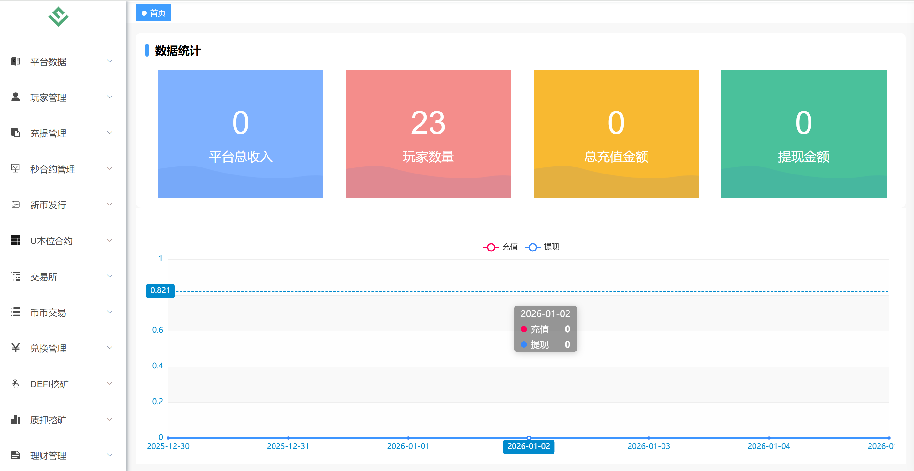This screenshot has width=914, height=471.
Task: Switch to the 首页 tab
Action: pyautogui.click(x=153, y=12)
